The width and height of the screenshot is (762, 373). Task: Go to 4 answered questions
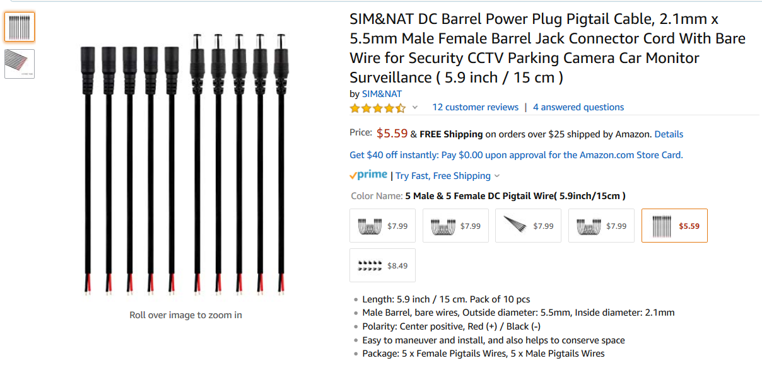578,107
